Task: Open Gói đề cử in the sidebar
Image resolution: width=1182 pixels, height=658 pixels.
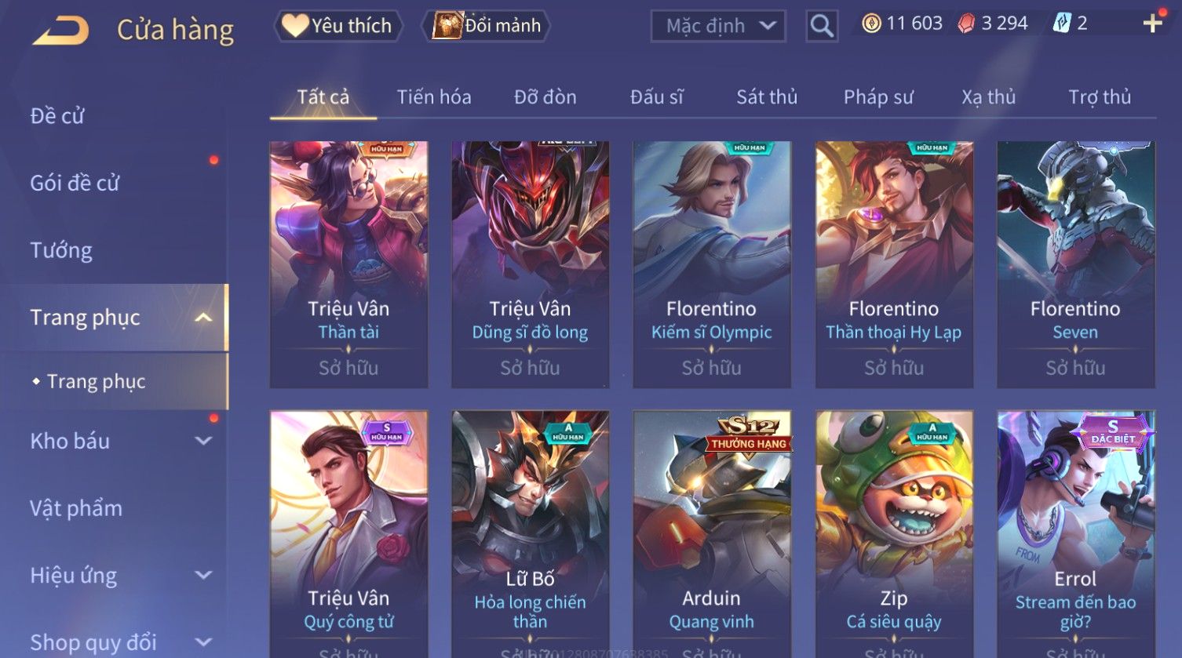Action: (x=75, y=183)
